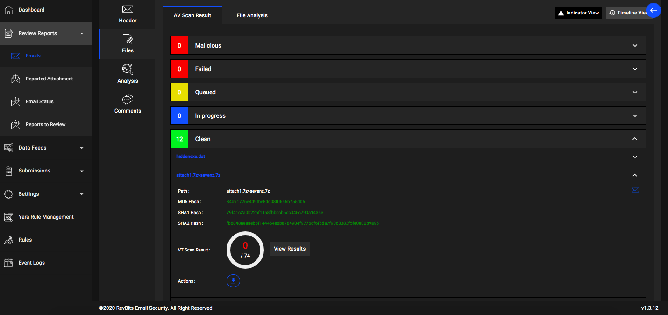Click the download icon beside Actions

233,281
